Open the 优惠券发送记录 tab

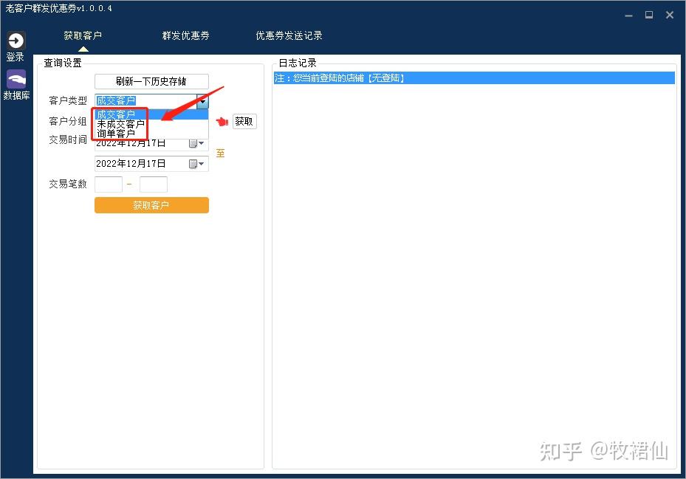click(x=289, y=35)
